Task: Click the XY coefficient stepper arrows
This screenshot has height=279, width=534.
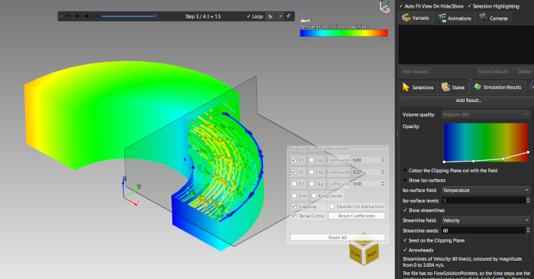Action: [x=383, y=160]
